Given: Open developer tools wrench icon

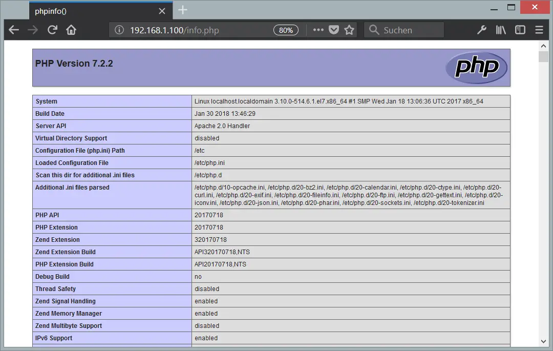Looking at the screenshot, I should tap(482, 30).
